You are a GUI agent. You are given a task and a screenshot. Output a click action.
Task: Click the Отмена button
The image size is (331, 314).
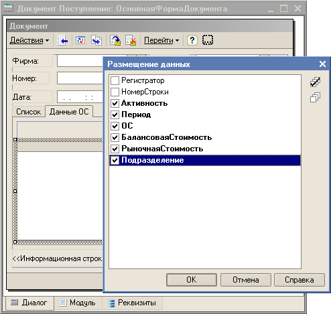[x=246, y=280]
